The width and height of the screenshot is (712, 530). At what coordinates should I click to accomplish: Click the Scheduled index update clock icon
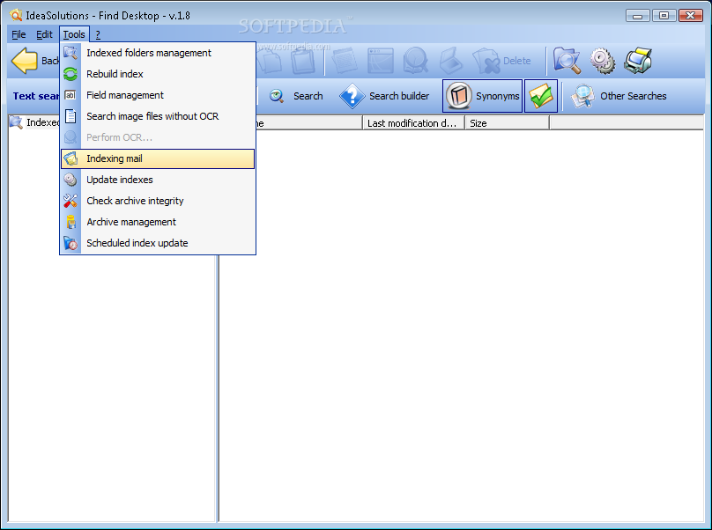click(x=70, y=243)
